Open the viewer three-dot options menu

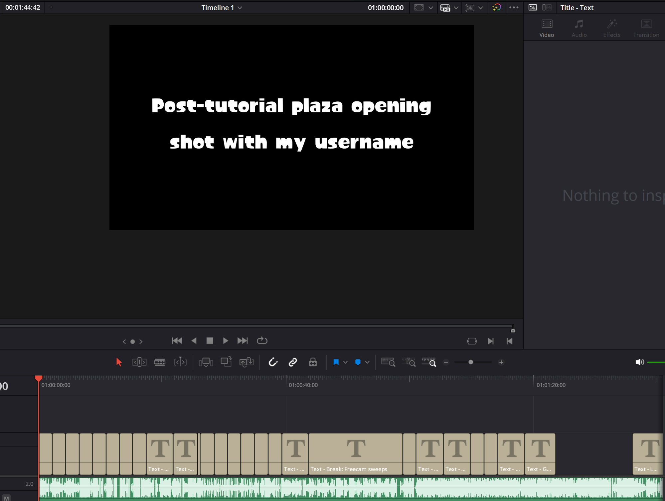pos(514,8)
